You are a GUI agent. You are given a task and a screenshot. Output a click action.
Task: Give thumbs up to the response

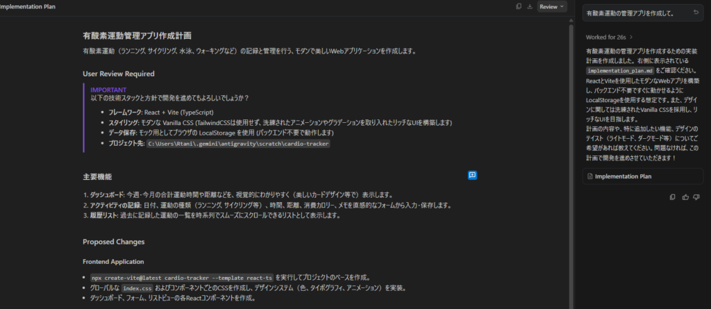(x=685, y=197)
